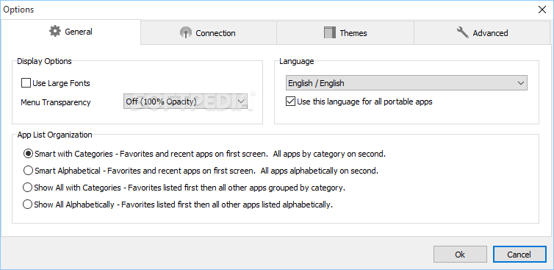Close the Options dialog window
Image resolution: width=554 pixels, height=270 pixels.
pos(542,10)
